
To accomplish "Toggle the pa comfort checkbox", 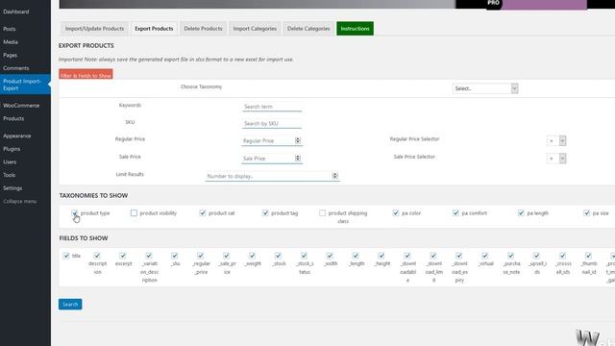I will [x=455, y=213].
